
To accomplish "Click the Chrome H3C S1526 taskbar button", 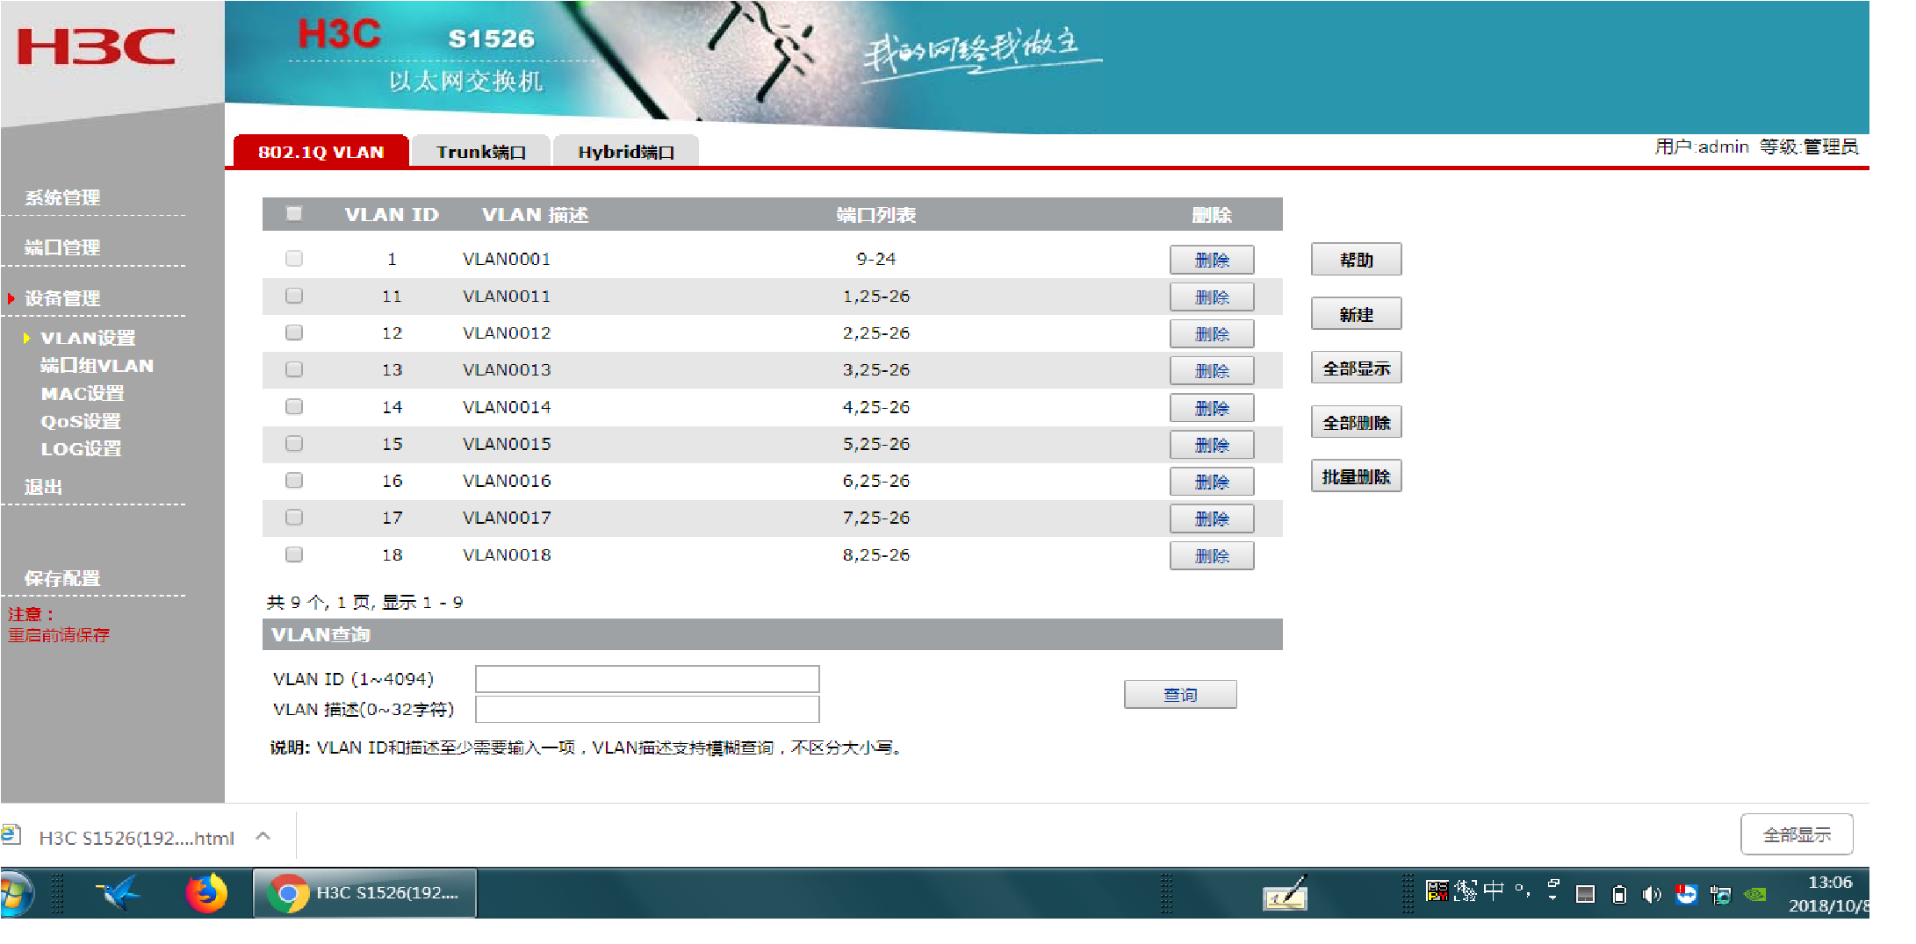I will (x=364, y=893).
